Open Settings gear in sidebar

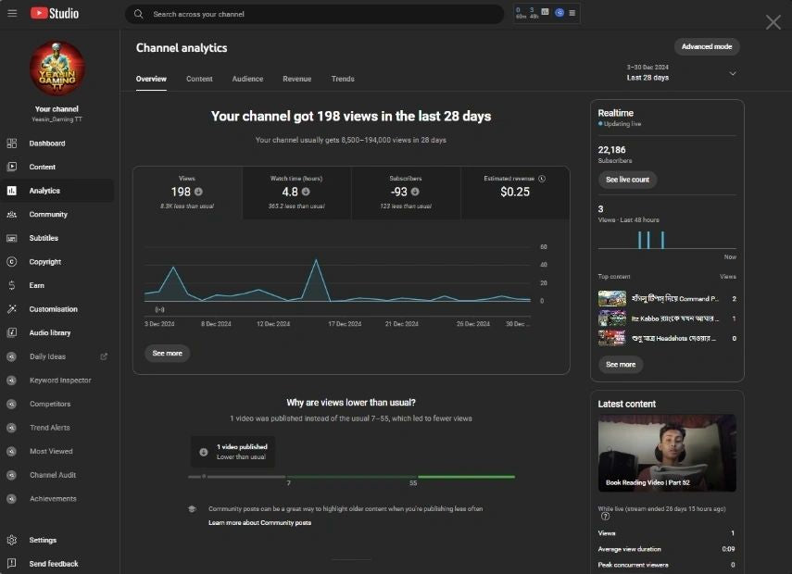pyautogui.click(x=12, y=541)
